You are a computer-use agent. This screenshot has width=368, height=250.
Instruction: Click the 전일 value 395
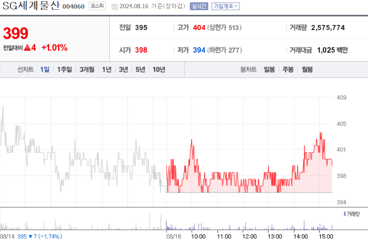[x=141, y=28]
